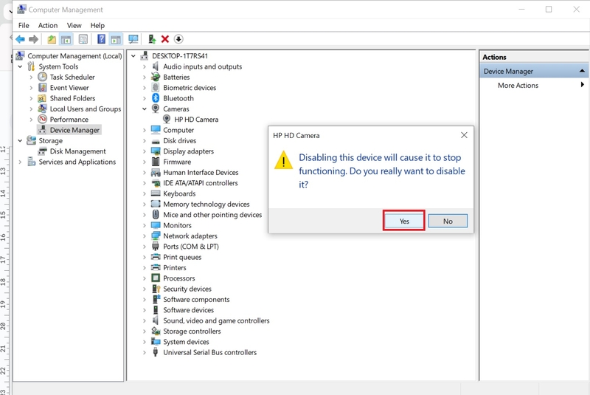Click Scan for hardware changes monitor icon

pyautogui.click(x=133, y=39)
